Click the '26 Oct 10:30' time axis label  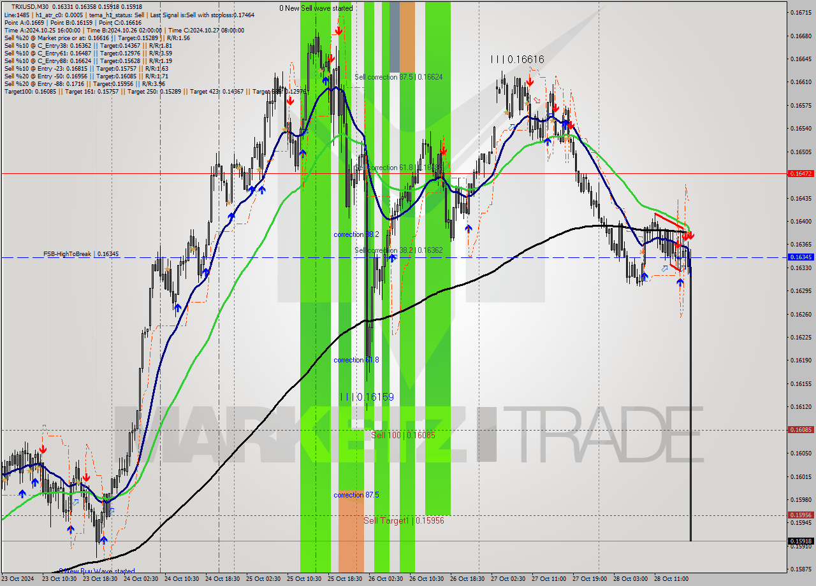(426, 579)
